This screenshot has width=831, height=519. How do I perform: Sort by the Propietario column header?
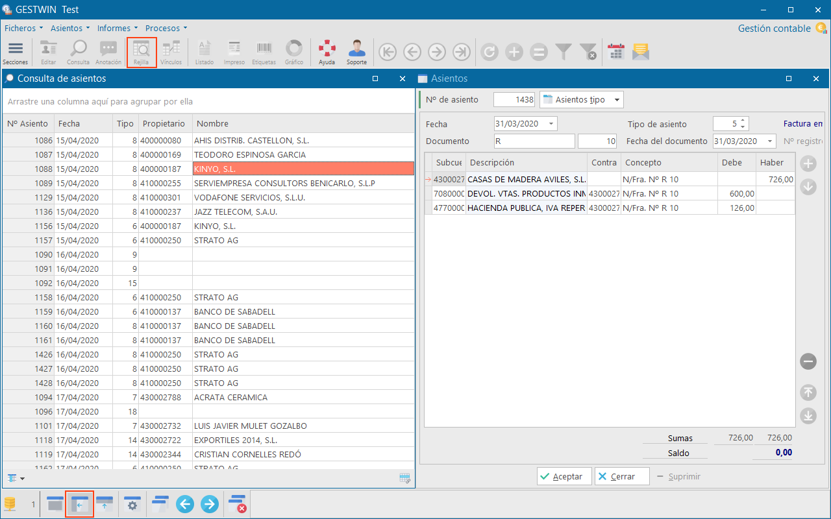pyautogui.click(x=165, y=124)
